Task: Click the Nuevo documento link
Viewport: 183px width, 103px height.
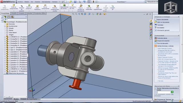Action: [163, 19]
